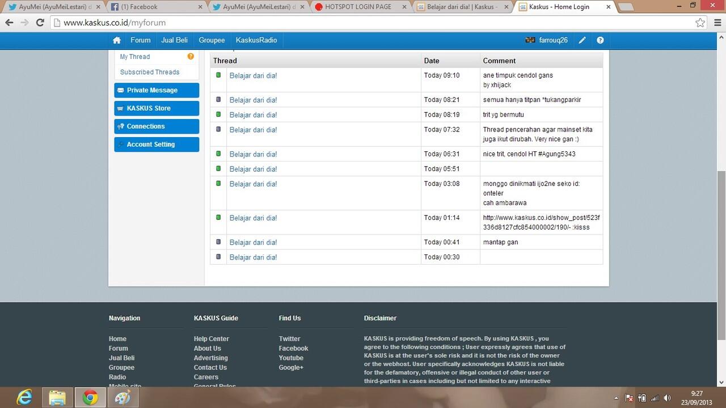Image resolution: width=726 pixels, height=408 pixels.
Task: Click farrouq26 user avatar icon
Action: coord(530,40)
